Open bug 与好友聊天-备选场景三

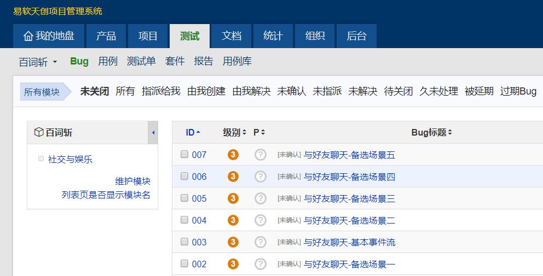click(349, 198)
